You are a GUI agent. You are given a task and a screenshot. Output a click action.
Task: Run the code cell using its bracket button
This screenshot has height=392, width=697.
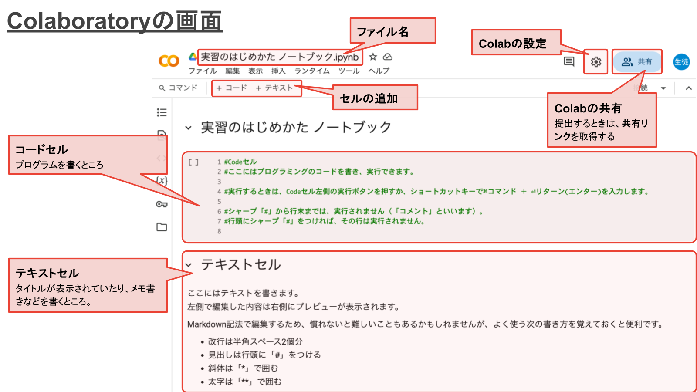(193, 162)
